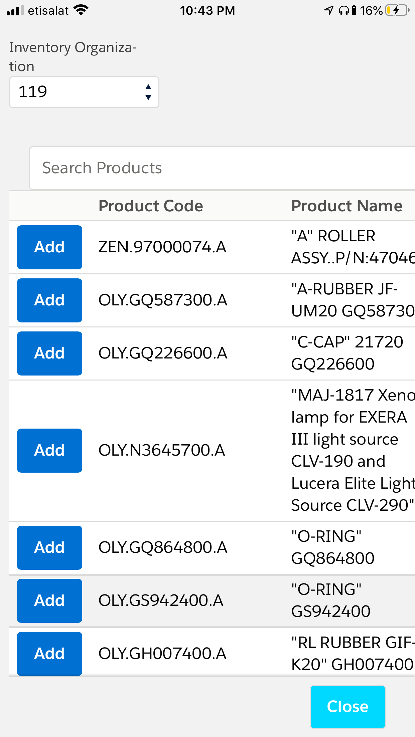Image resolution: width=415 pixels, height=737 pixels.
Task: Select the OLY.N3645700.A product code cell
Action: [x=162, y=451]
